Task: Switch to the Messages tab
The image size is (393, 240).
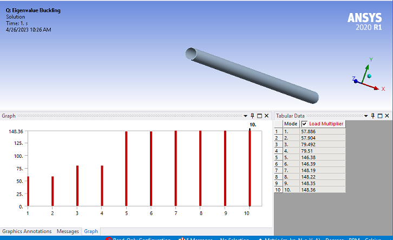Action: 68,231
